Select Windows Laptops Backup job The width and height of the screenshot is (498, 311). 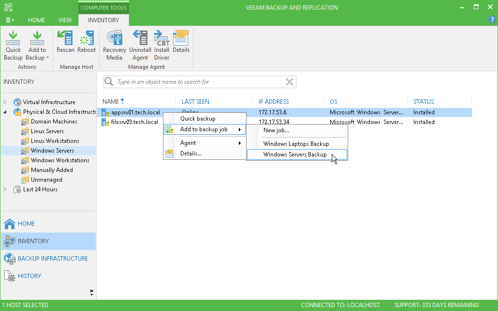(x=297, y=144)
